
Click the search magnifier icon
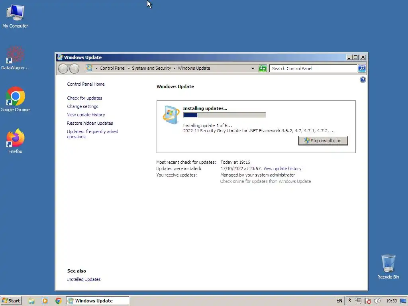[x=362, y=69]
